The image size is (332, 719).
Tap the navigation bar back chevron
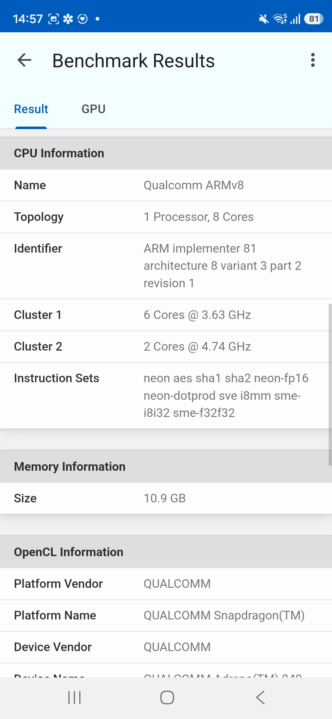click(260, 697)
